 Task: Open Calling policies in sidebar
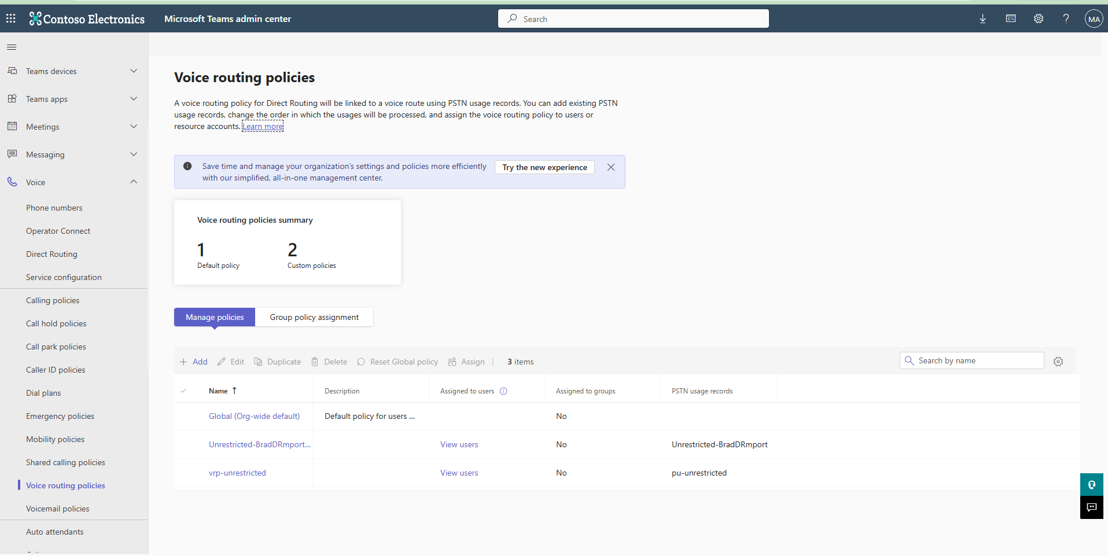pos(53,300)
